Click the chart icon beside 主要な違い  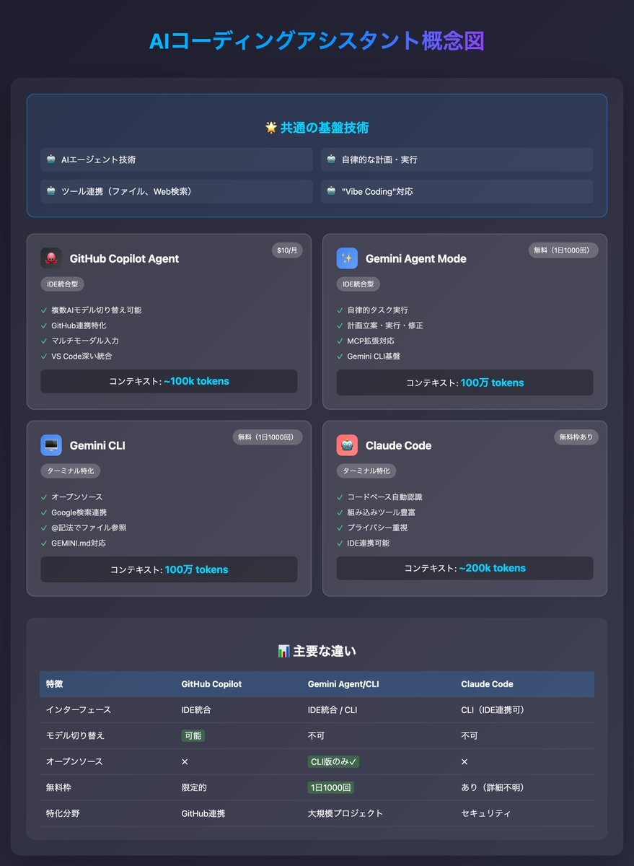(x=283, y=651)
